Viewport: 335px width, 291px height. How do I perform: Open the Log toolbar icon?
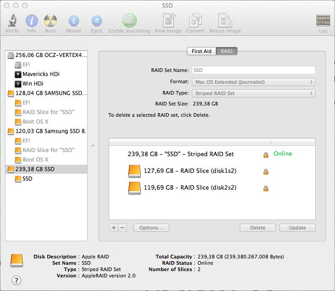[323, 20]
